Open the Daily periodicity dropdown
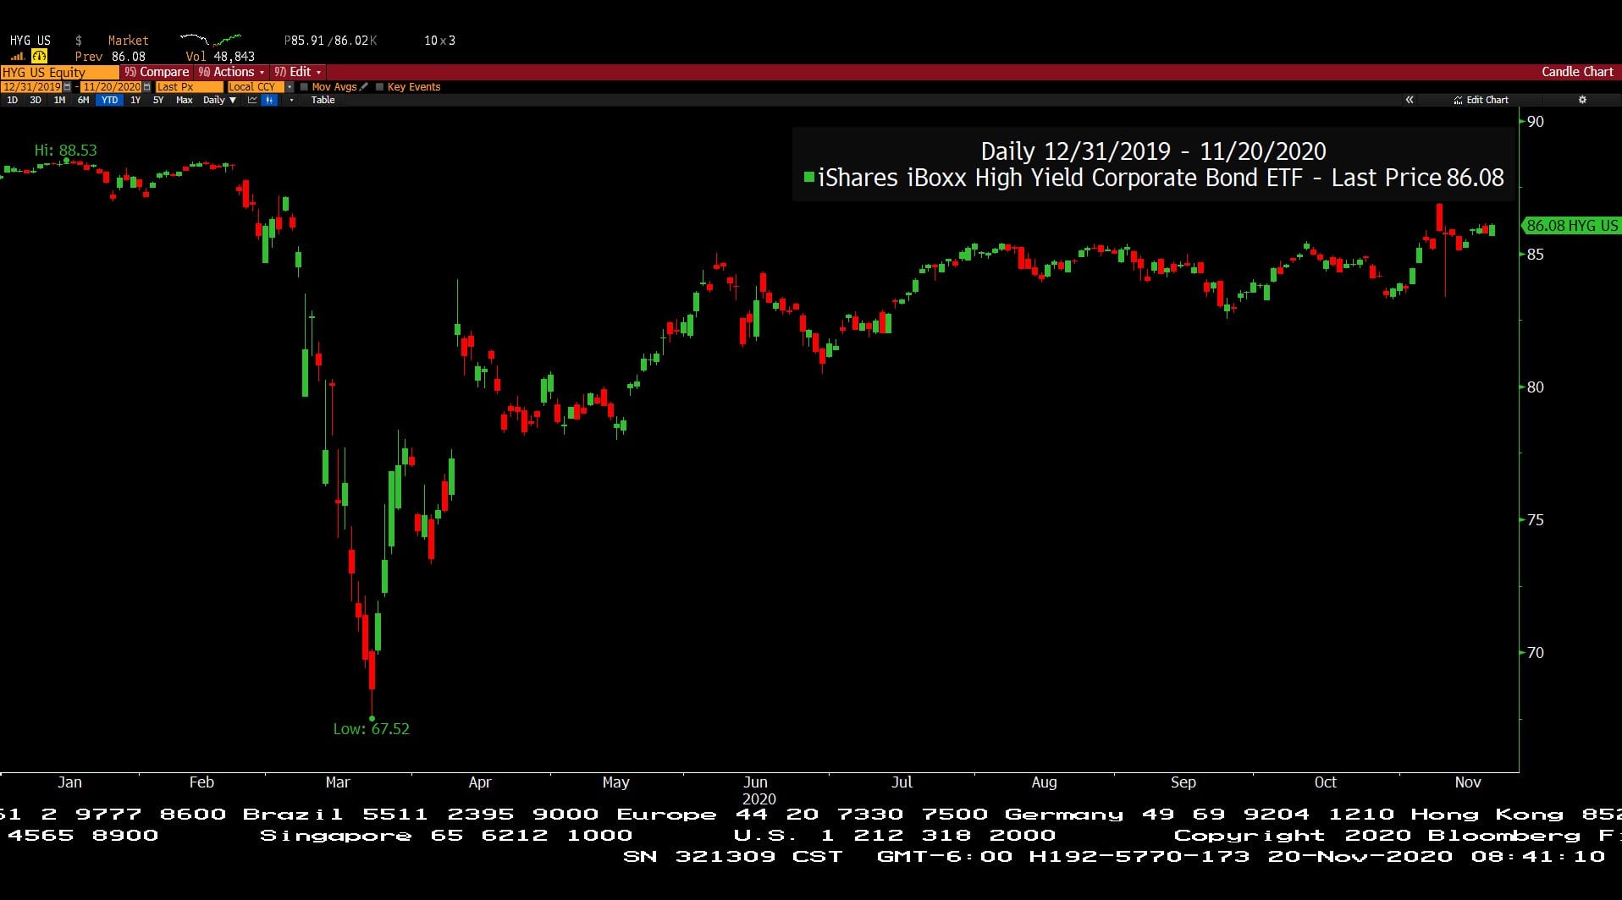The image size is (1622, 900). coord(219,100)
